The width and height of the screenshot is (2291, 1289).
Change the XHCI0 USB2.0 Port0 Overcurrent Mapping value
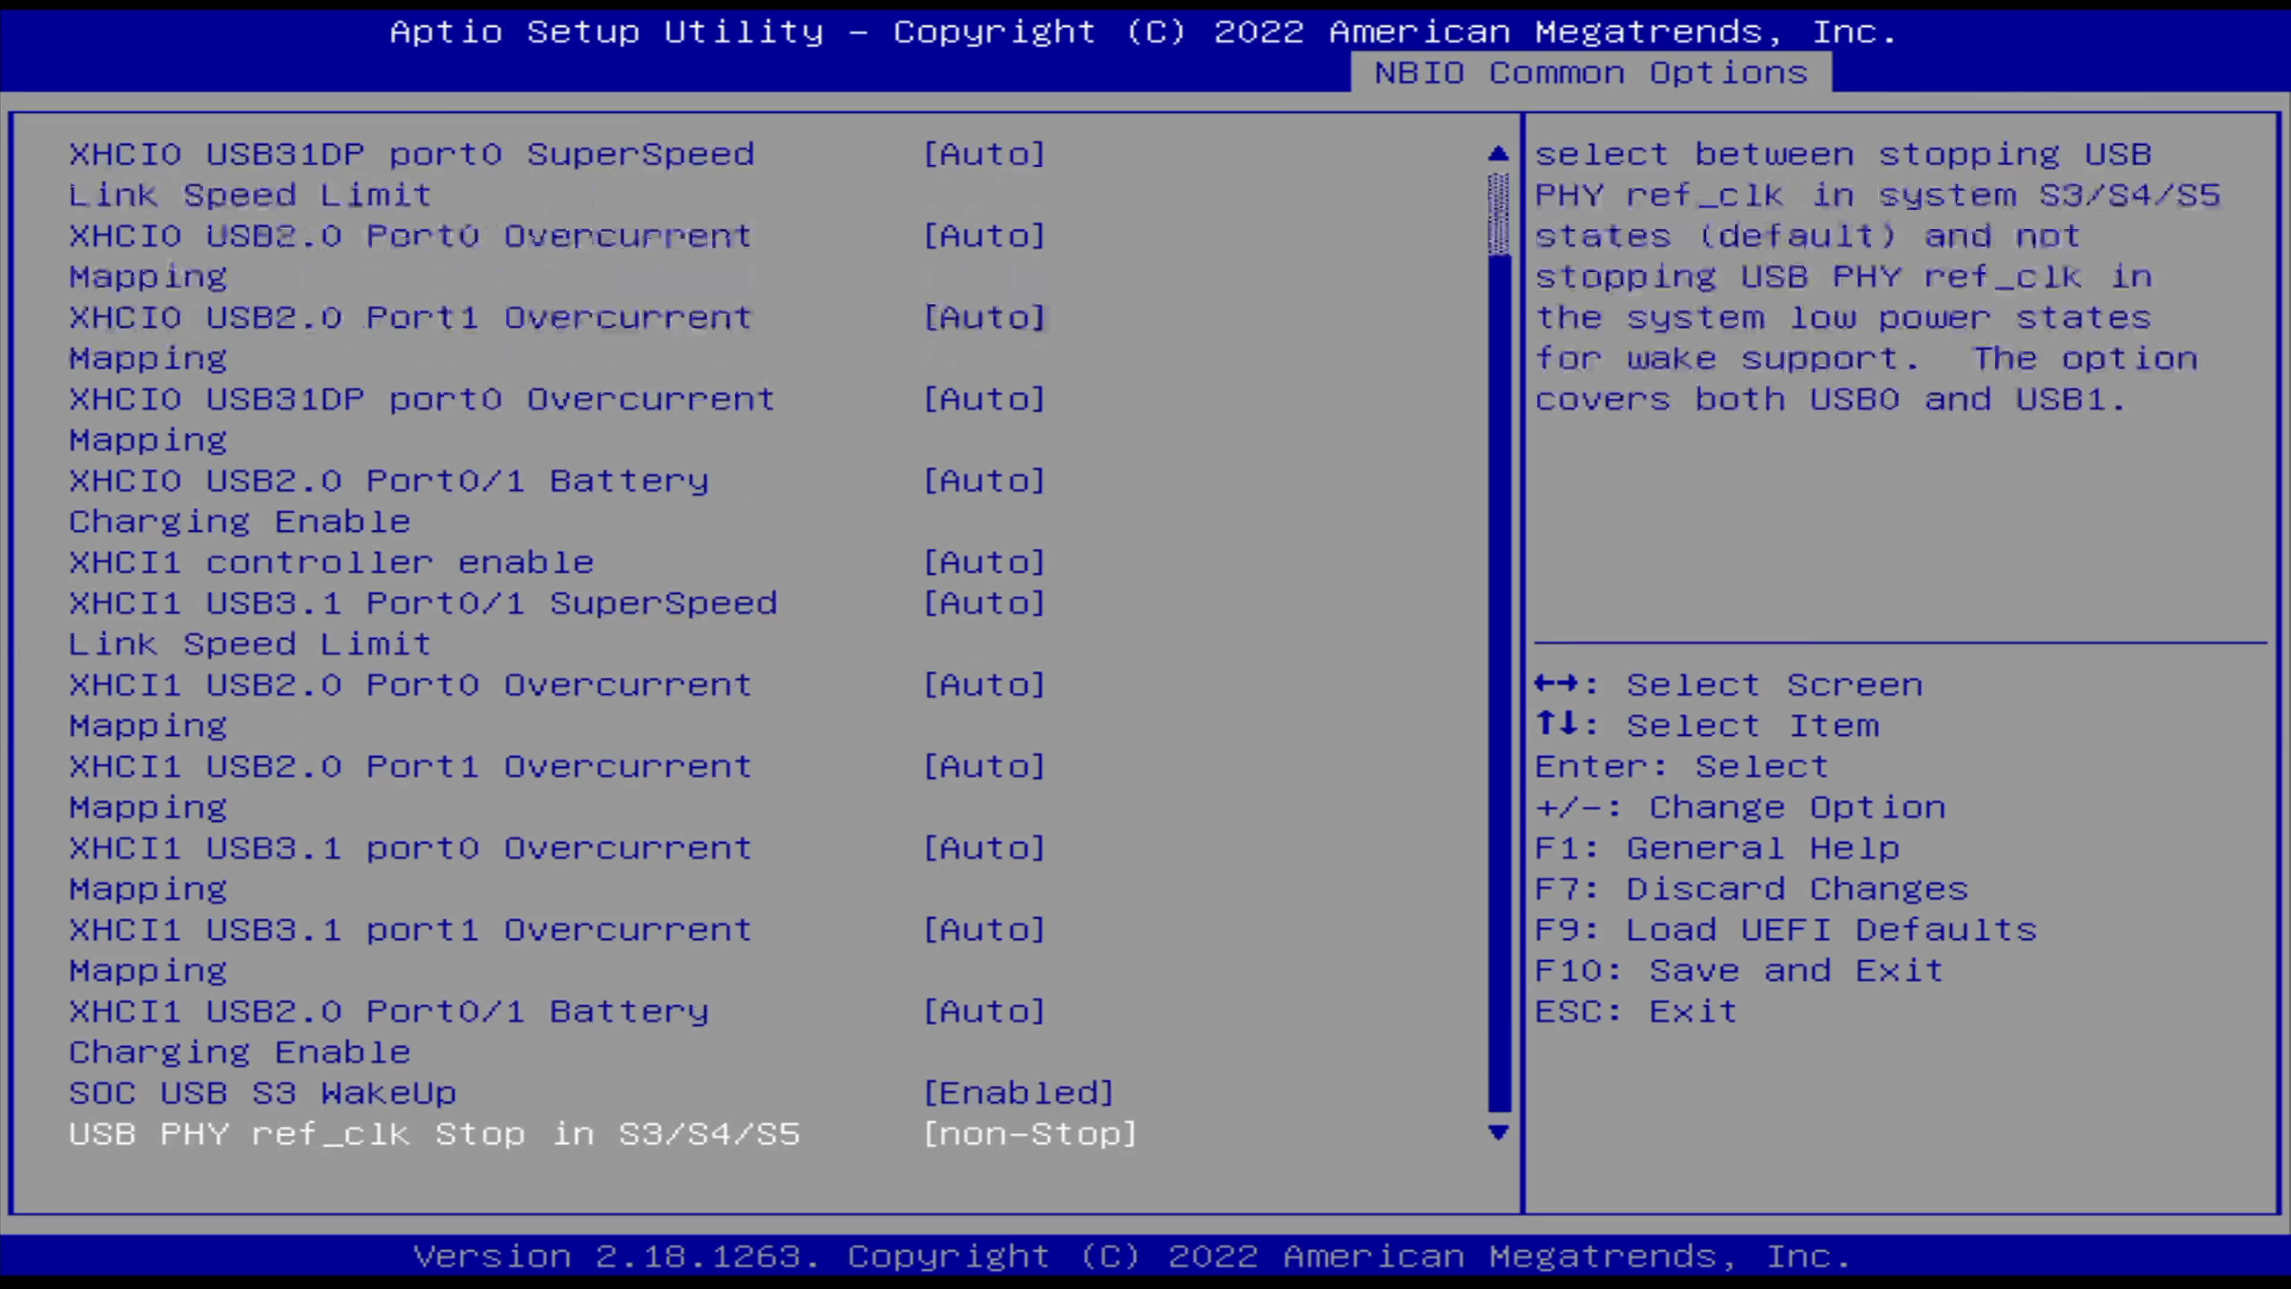point(984,236)
